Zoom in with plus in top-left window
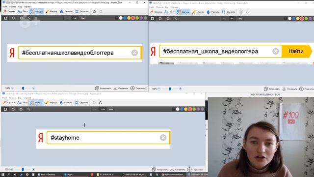The width and height of the screenshot is (314, 177). pos(34,88)
